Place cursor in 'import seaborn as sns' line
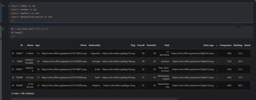 pyautogui.click(x=25, y=13)
